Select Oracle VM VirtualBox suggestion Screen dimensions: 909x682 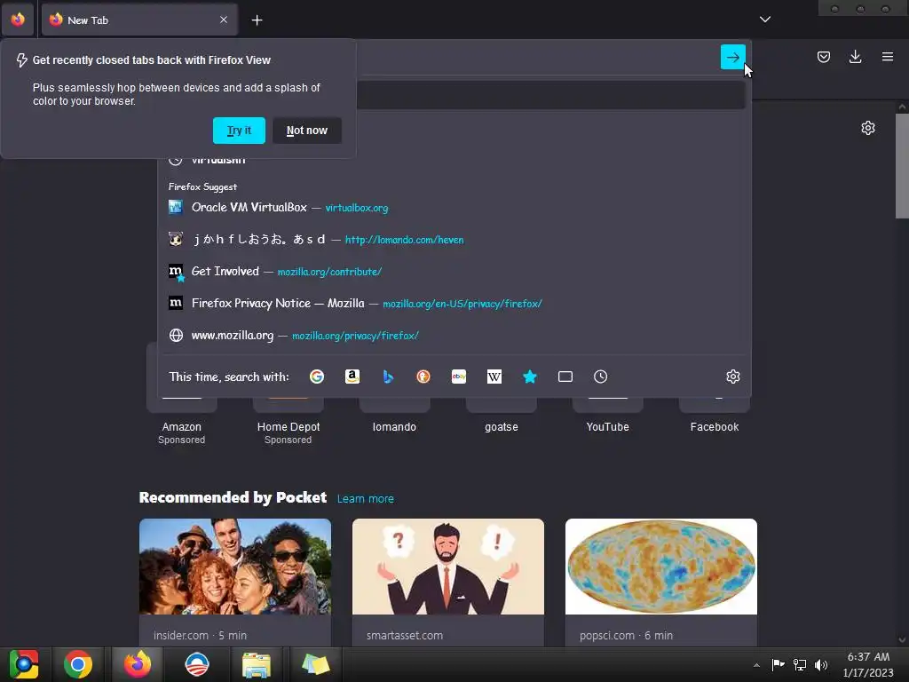point(454,208)
